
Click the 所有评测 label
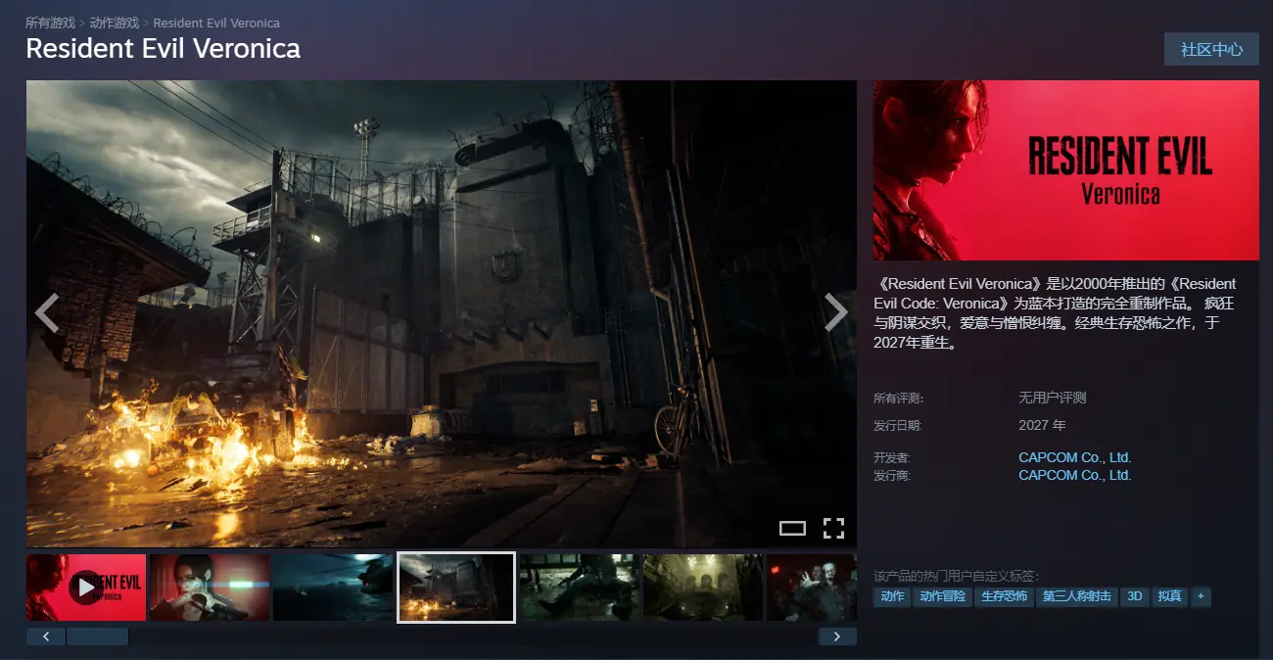tap(898, 398)
